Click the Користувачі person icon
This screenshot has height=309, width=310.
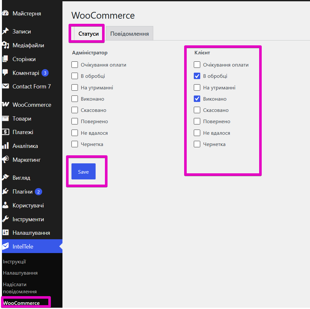click(5, 205)
